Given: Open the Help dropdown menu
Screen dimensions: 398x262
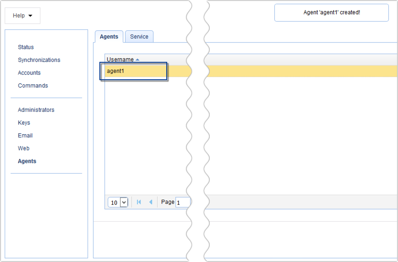Looking at the screenshot, I should (22, 16).
